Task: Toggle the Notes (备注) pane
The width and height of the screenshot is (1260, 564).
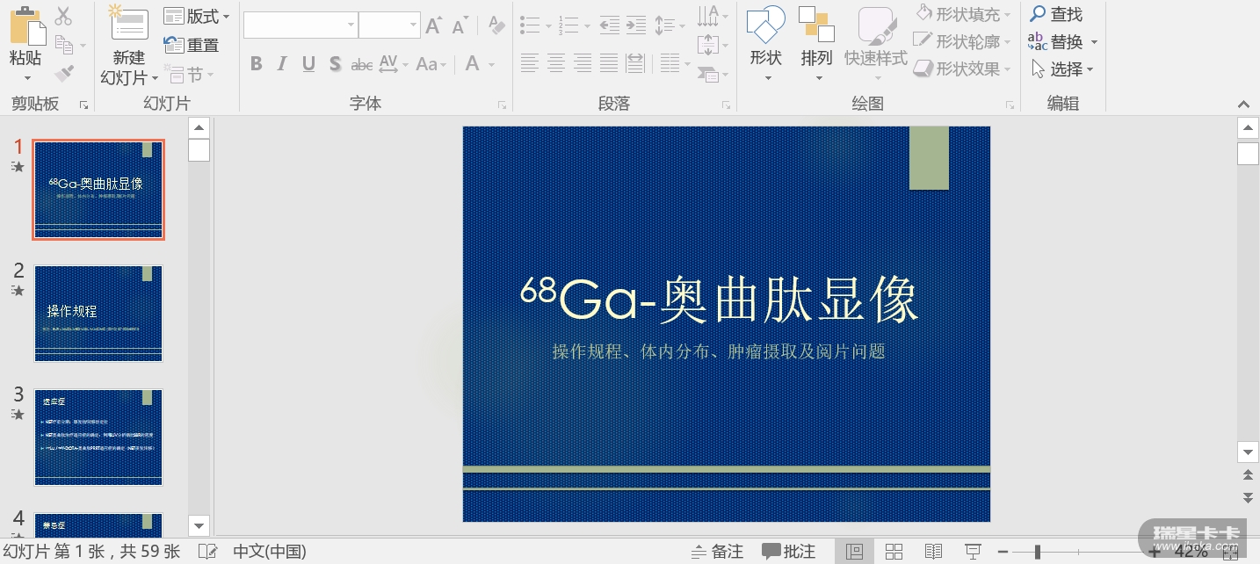Action: tap(717, 552)
